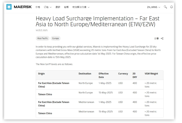This screenshot has width=182, height=123.
Task: Open the search magnifier icon
Action: [165, 7]
